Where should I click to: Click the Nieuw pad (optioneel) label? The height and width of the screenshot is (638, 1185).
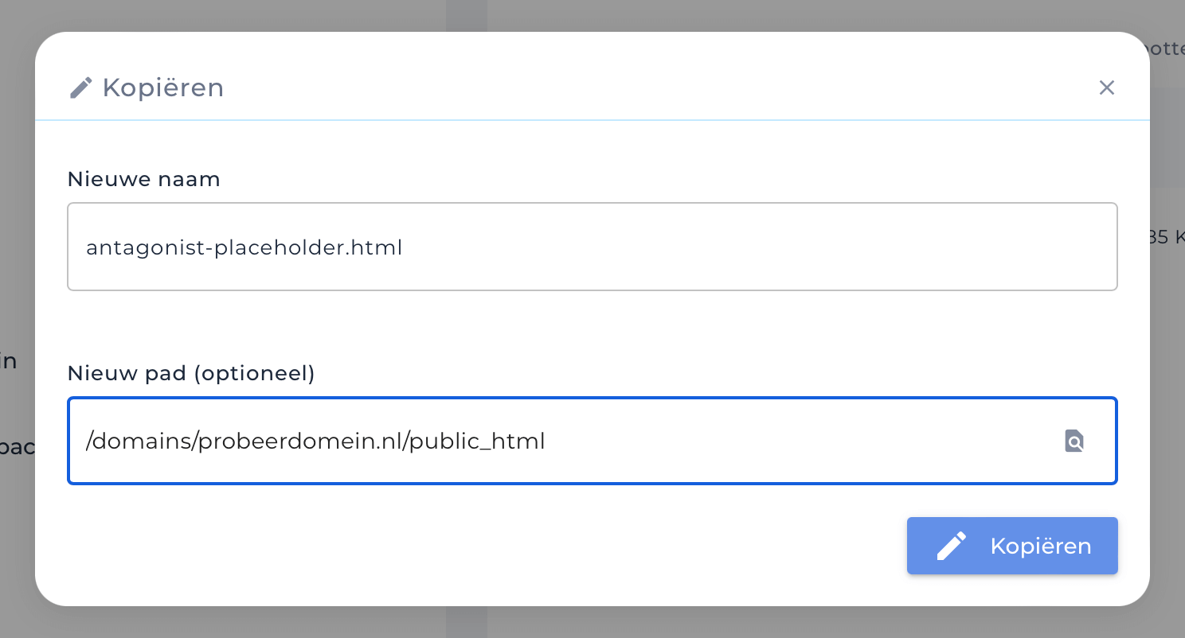coord(191,372)
